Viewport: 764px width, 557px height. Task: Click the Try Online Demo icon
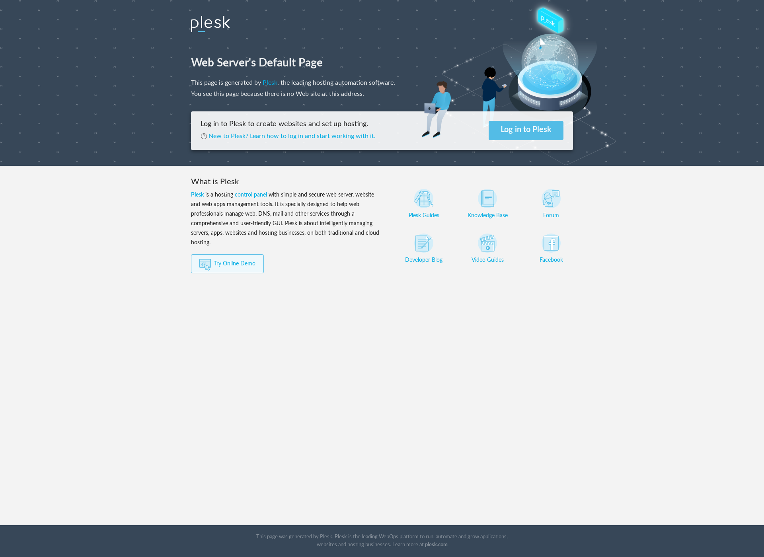pyautogui.click(x=205, y=263)
